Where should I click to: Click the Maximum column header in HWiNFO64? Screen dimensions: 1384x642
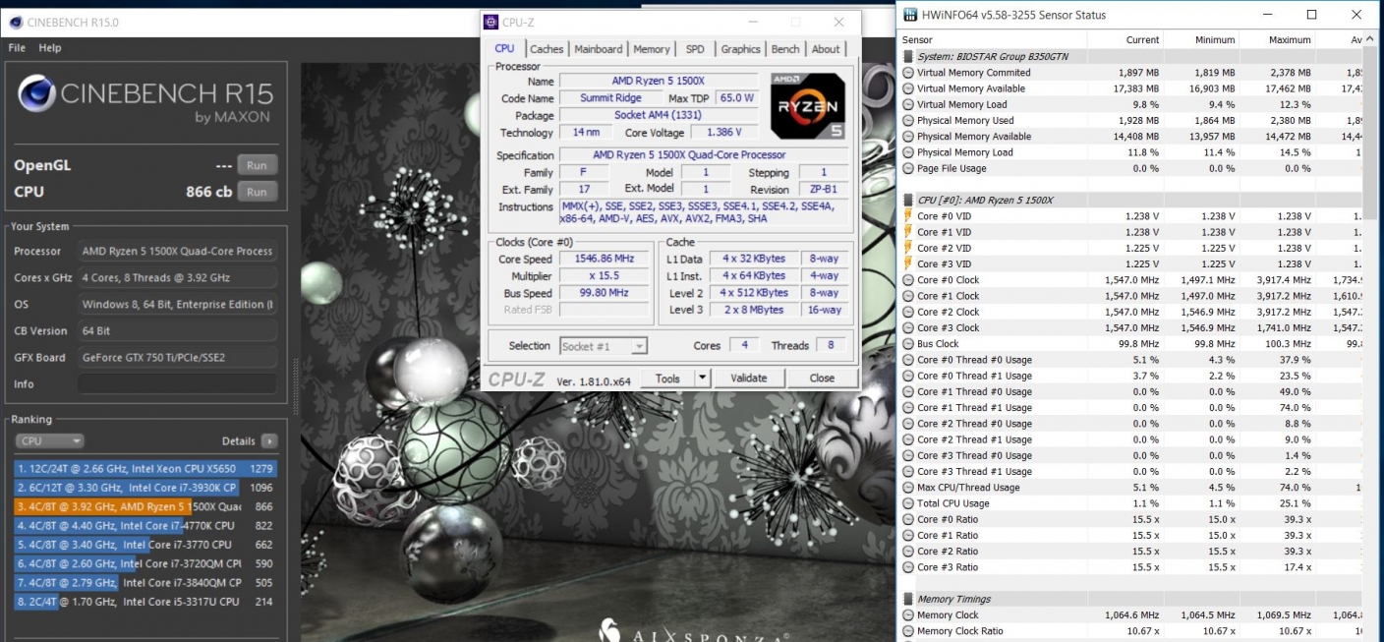[x=1277, y=39]
